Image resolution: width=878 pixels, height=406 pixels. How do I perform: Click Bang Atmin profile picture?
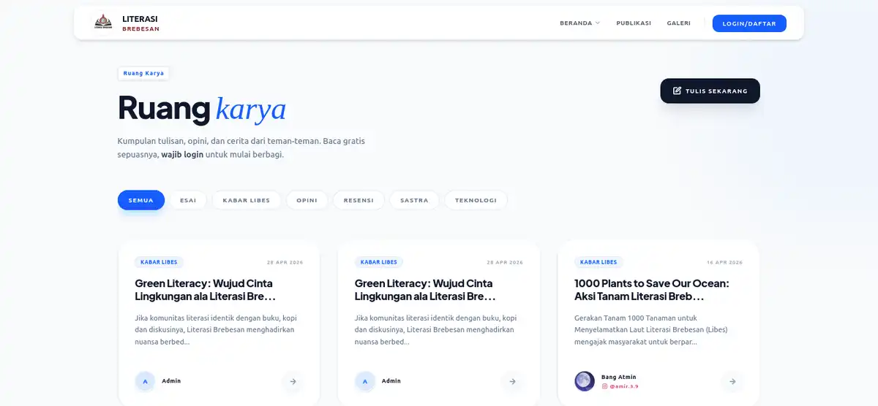585,381
